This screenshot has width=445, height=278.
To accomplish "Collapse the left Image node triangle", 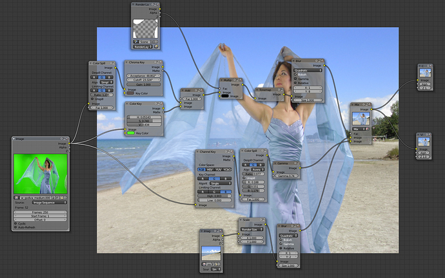I will [x=14, y=139].
